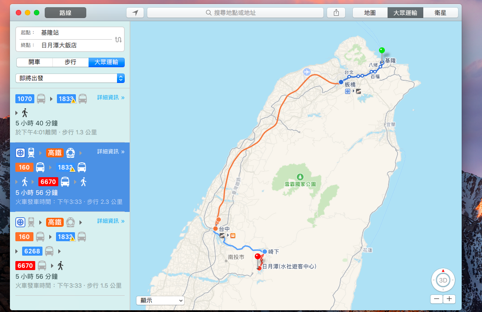Click the blue 板橋 station dot

pos(341,82)
